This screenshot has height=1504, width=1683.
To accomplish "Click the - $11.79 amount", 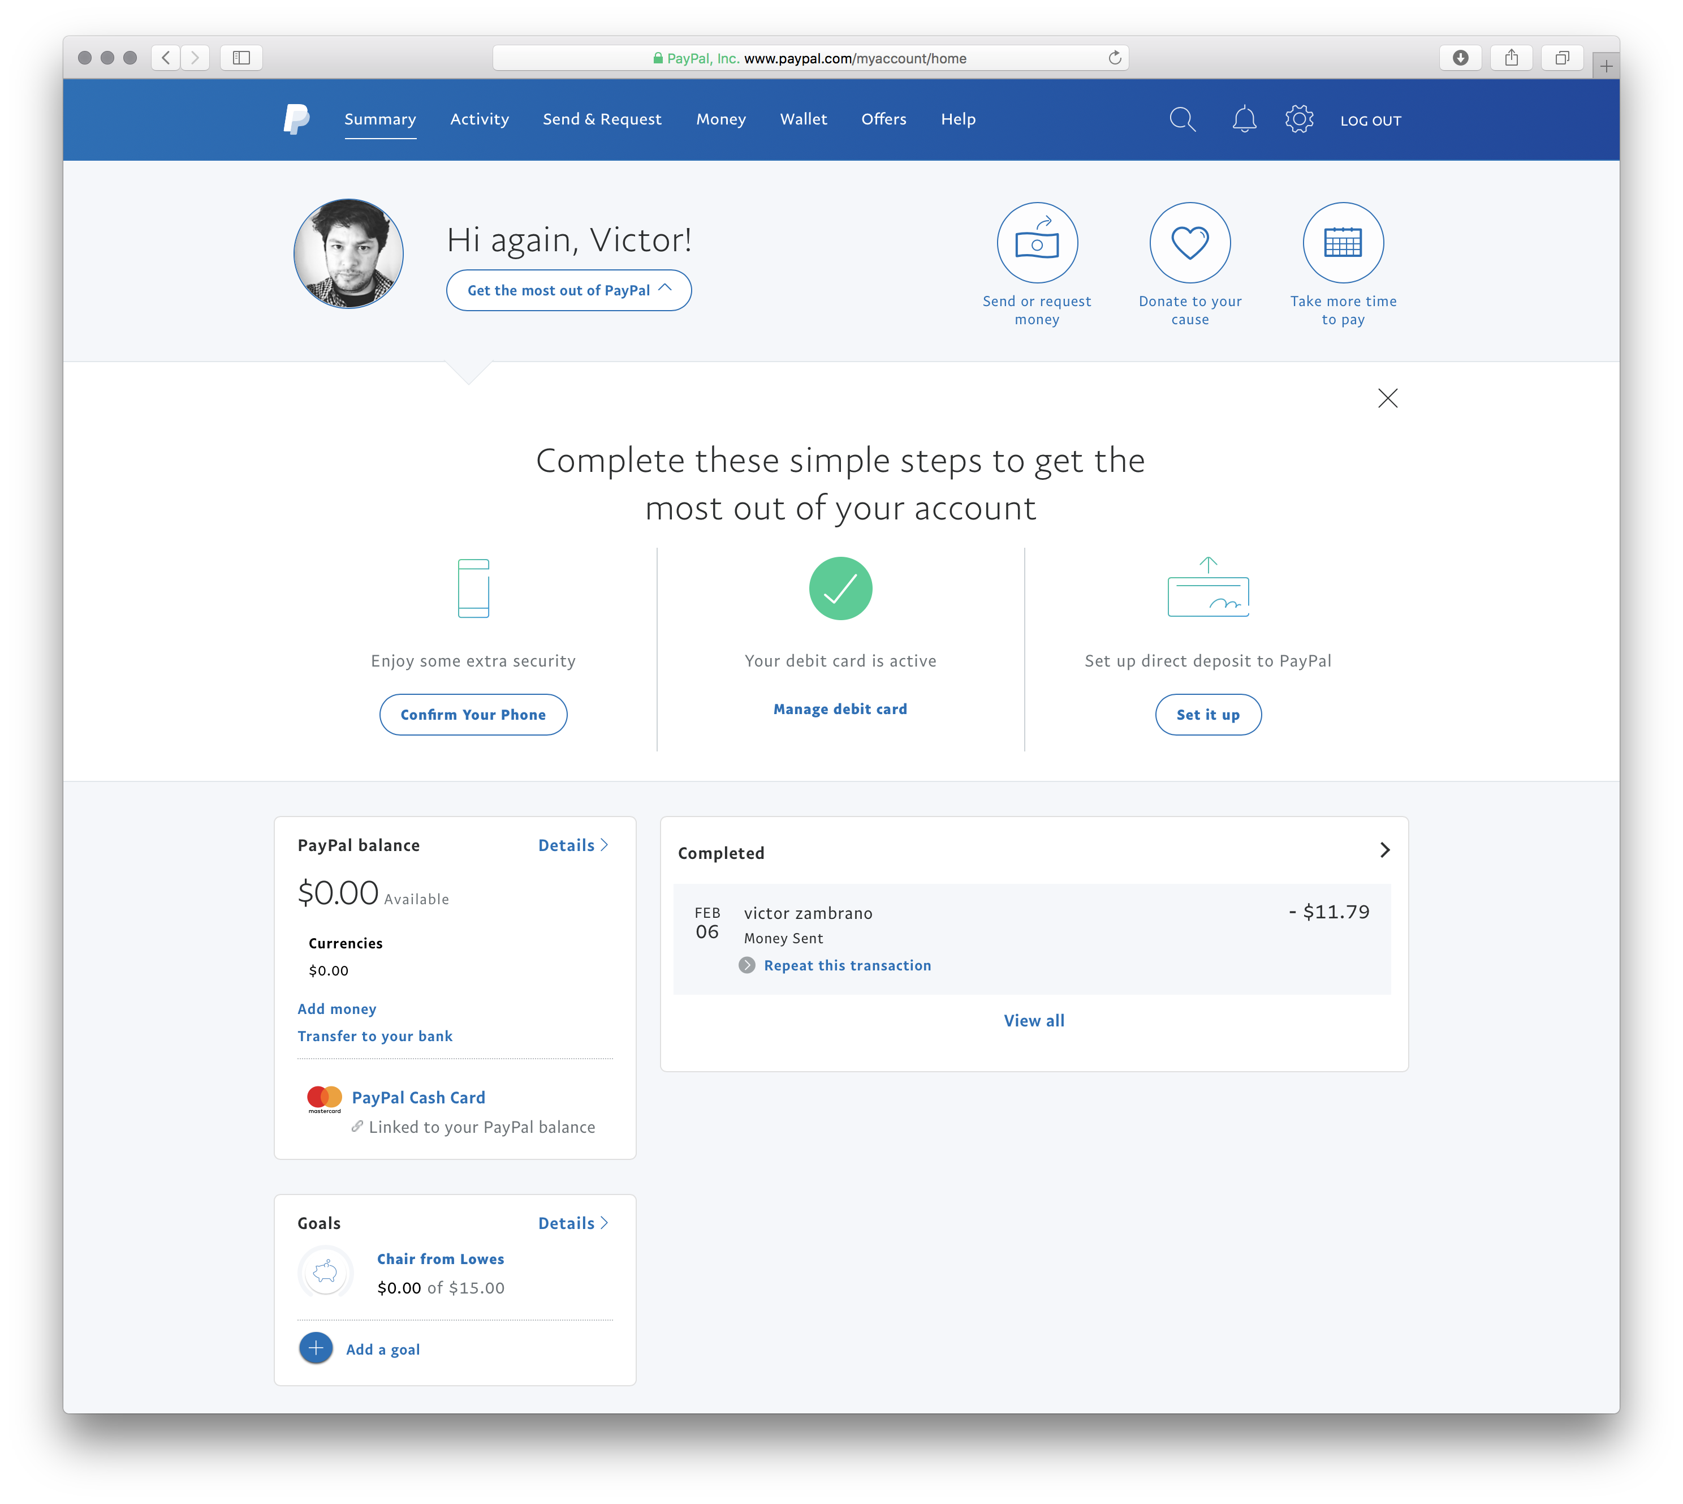I will click(1329, 912).
